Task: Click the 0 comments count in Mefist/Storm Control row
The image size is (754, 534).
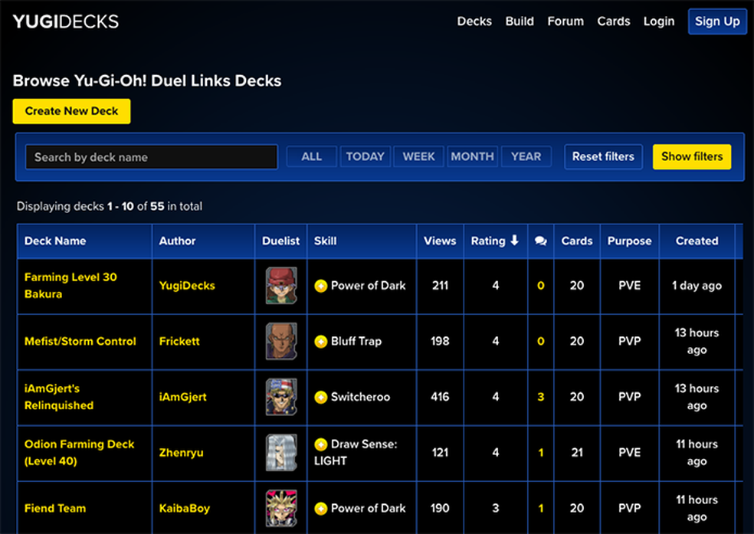Action: pos(541,341)
